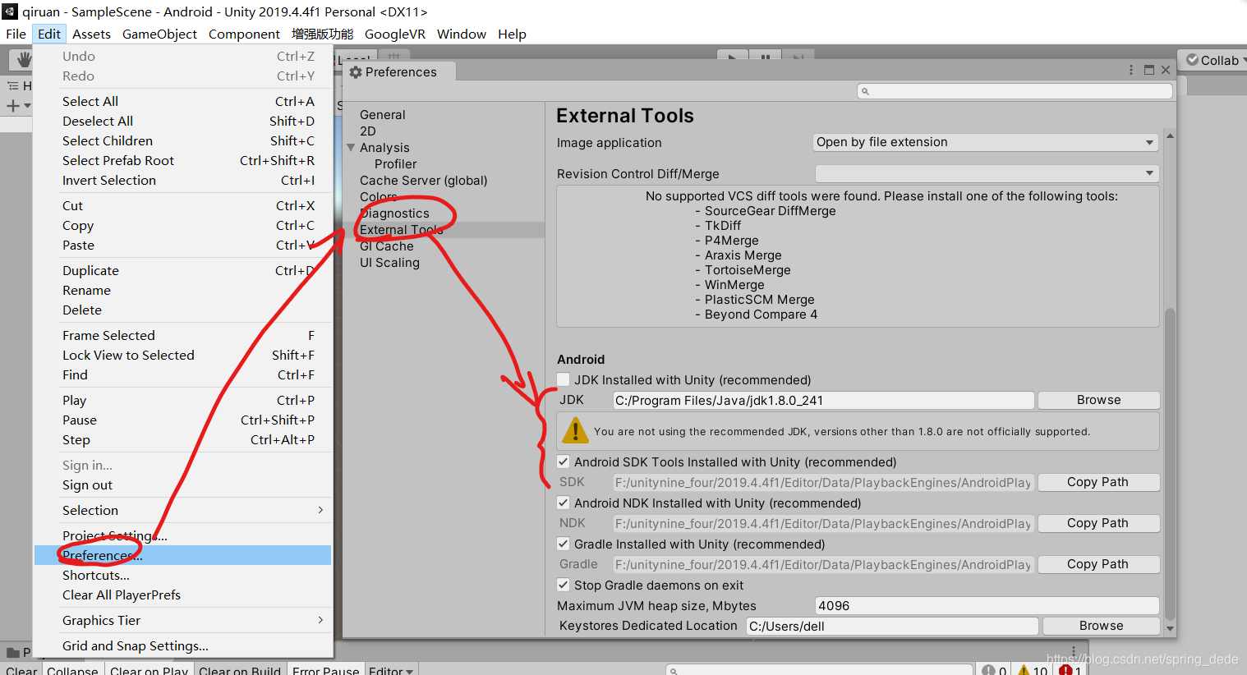This screenshot has height=675, width=1247.
Task: Uncheck Android NDK Installed with Unity
Action: pos(564,503)
